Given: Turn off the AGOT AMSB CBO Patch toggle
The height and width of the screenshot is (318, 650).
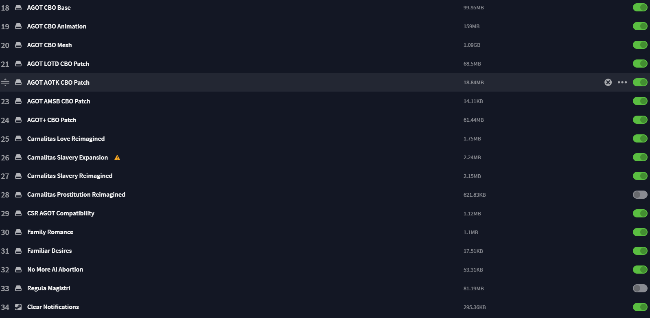Looking at the screenshot, I should click(640, 101).
